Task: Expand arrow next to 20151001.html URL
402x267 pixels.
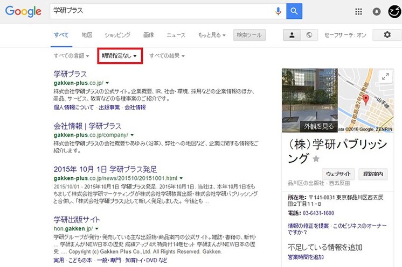Action: [x=181, y=178]
